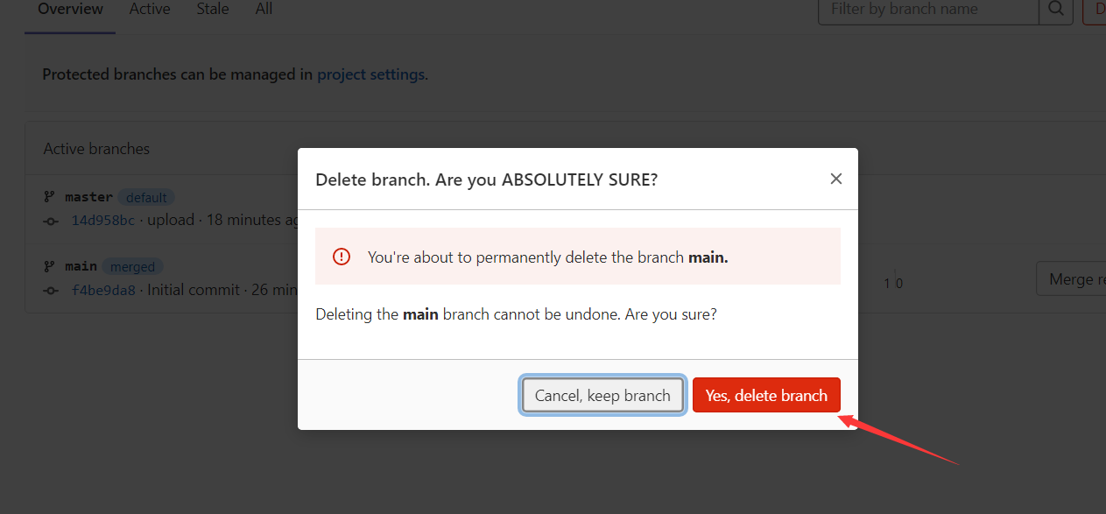The height and width of the screenshot is (514, 1106).
Task: Close the delete branch dialog with X
Action: 836,179
